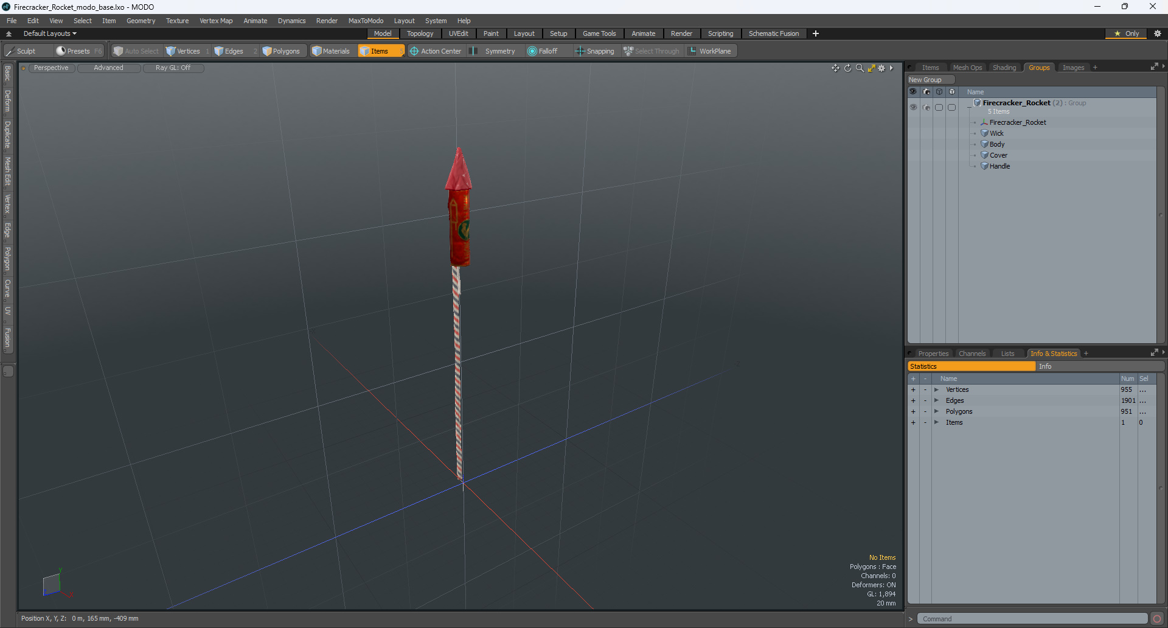
Task: Open viewport more-options arrow
Action: click(891, 68)
